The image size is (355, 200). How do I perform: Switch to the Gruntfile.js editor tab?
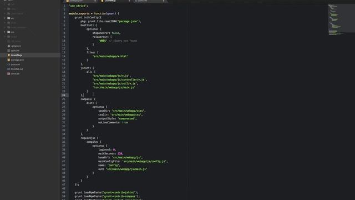click(115, 1)
